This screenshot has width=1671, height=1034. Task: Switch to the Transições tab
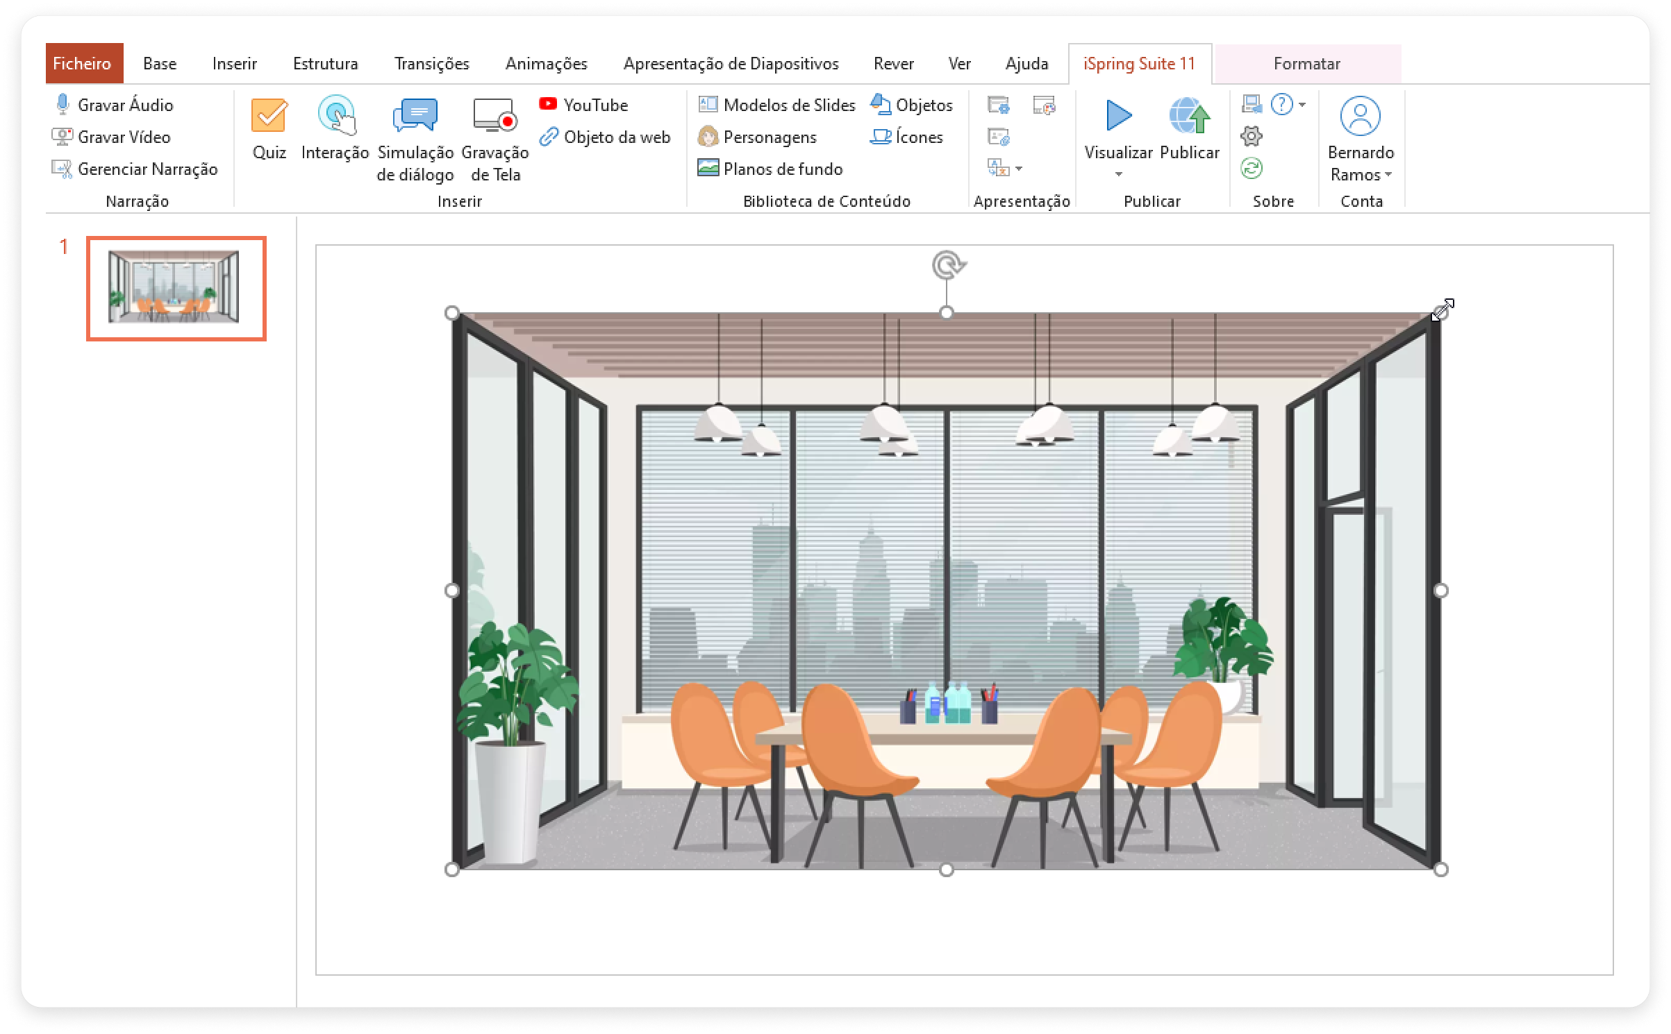pos(431,64)
